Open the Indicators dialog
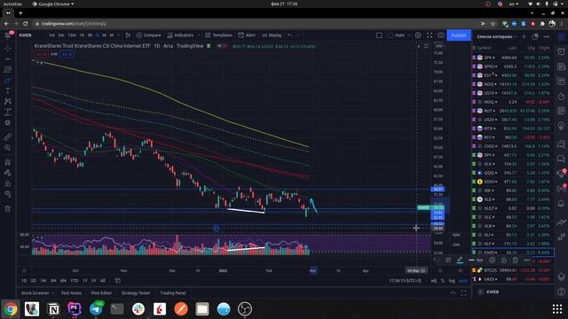The image size is (568, 319). [x=180, y=35]
